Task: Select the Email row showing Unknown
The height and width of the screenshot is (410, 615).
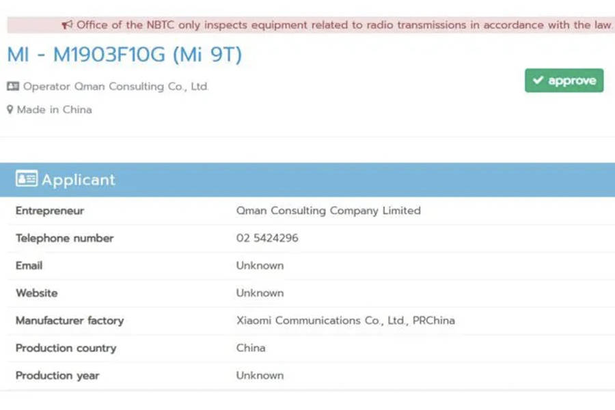Action: click(x=260, y=265)
